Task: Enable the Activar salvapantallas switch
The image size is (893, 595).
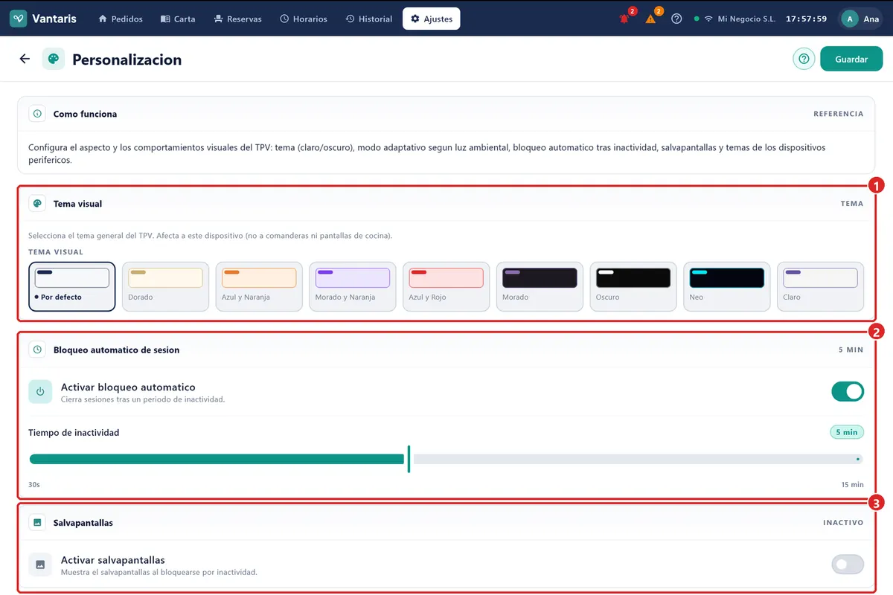Action: [x=848, y=565]
